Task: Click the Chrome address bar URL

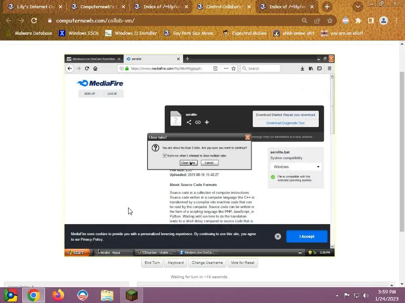Action: tap(95, 21)
